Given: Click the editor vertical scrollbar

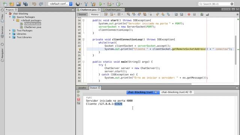Looking at the screenshot, I should [235, 50].
